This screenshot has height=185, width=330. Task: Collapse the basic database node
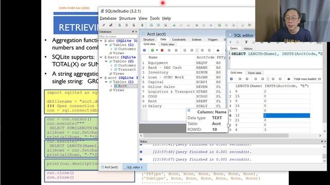coord(101,57)
